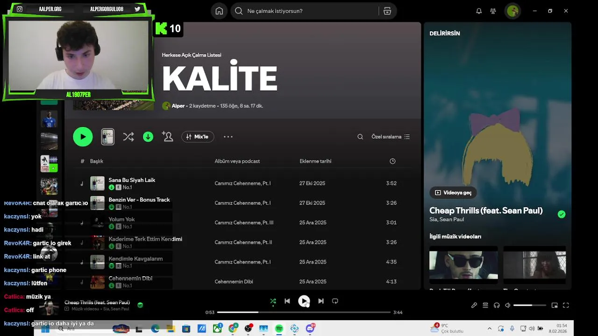The image size is (598, 336).
Task: Toggle the green saved checkmark for Cheap Thrills
Action: pos(562,214)
